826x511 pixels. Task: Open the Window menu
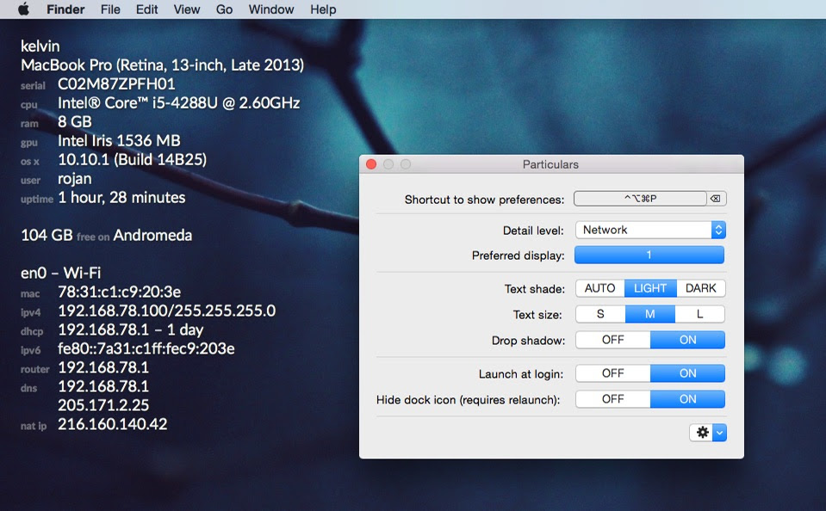(271, 9)
